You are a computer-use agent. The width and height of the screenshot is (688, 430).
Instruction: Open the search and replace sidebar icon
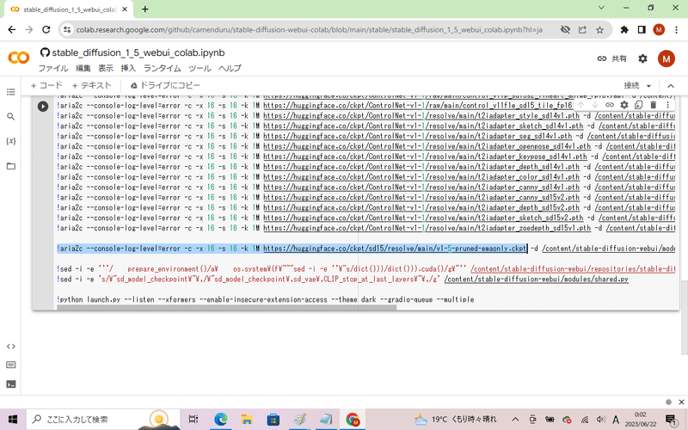click(10, 116)
